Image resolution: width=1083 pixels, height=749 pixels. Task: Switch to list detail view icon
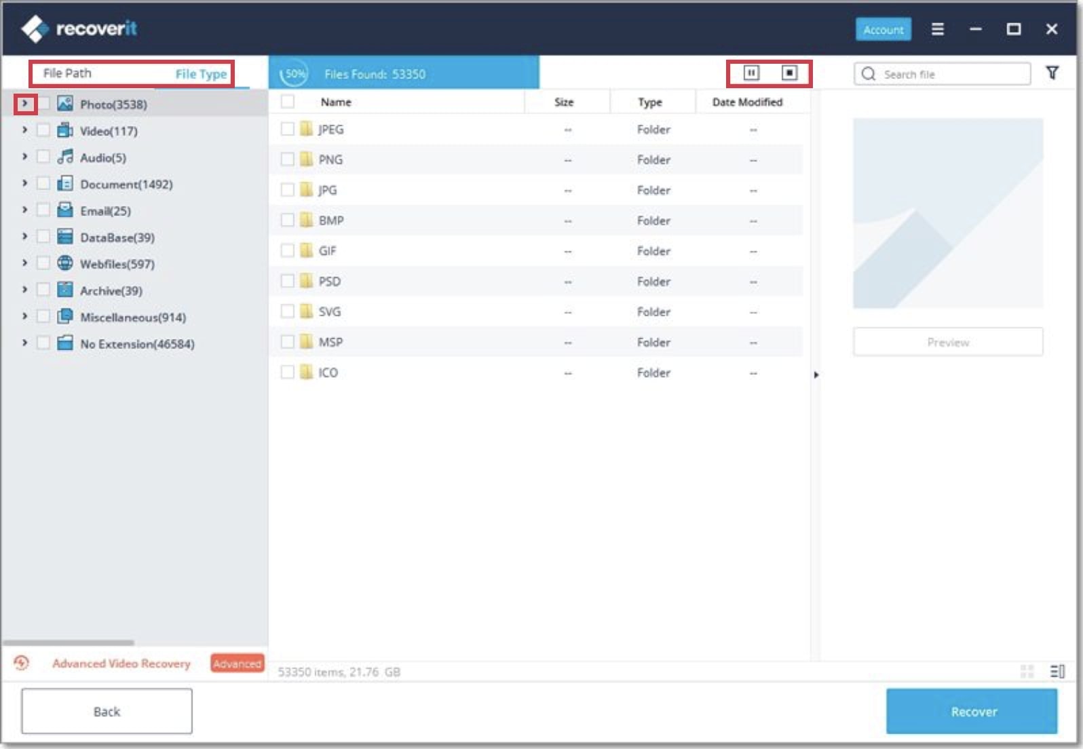pyautogui.click(x=1057, y=671)
